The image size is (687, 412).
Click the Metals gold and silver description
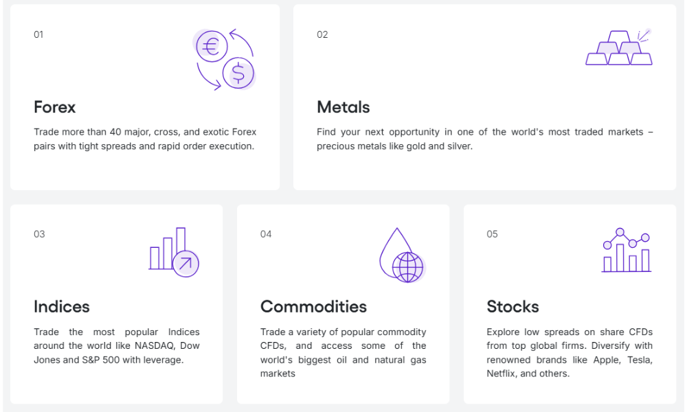pyautogui.click(x=484, y=139)
